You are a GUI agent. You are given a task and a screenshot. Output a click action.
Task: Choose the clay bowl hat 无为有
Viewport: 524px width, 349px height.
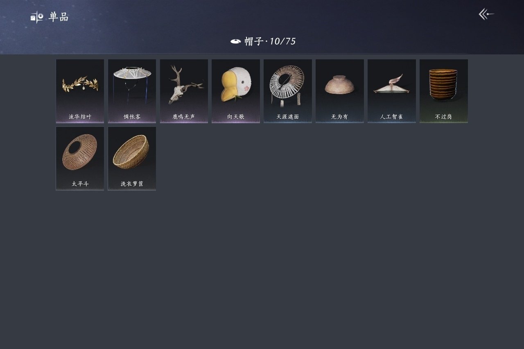tap(340, 91)
